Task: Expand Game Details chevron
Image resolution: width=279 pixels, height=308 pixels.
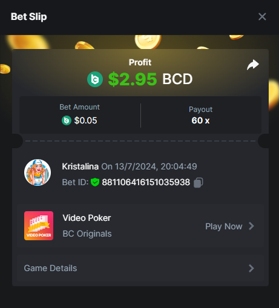Action: [251, 268]
